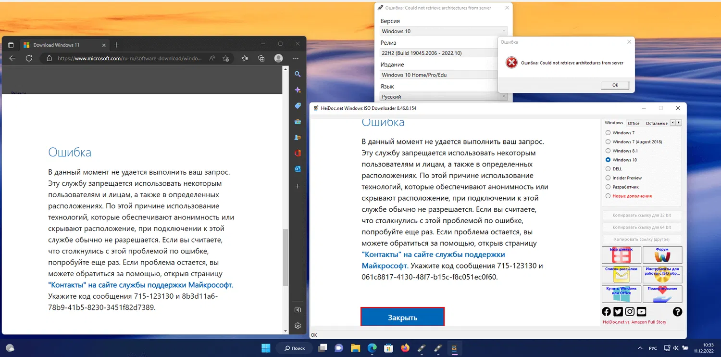Hide the Edge sidebar
Image resolution: width=721 pixels, height=357 pixels.
[298, 310]
